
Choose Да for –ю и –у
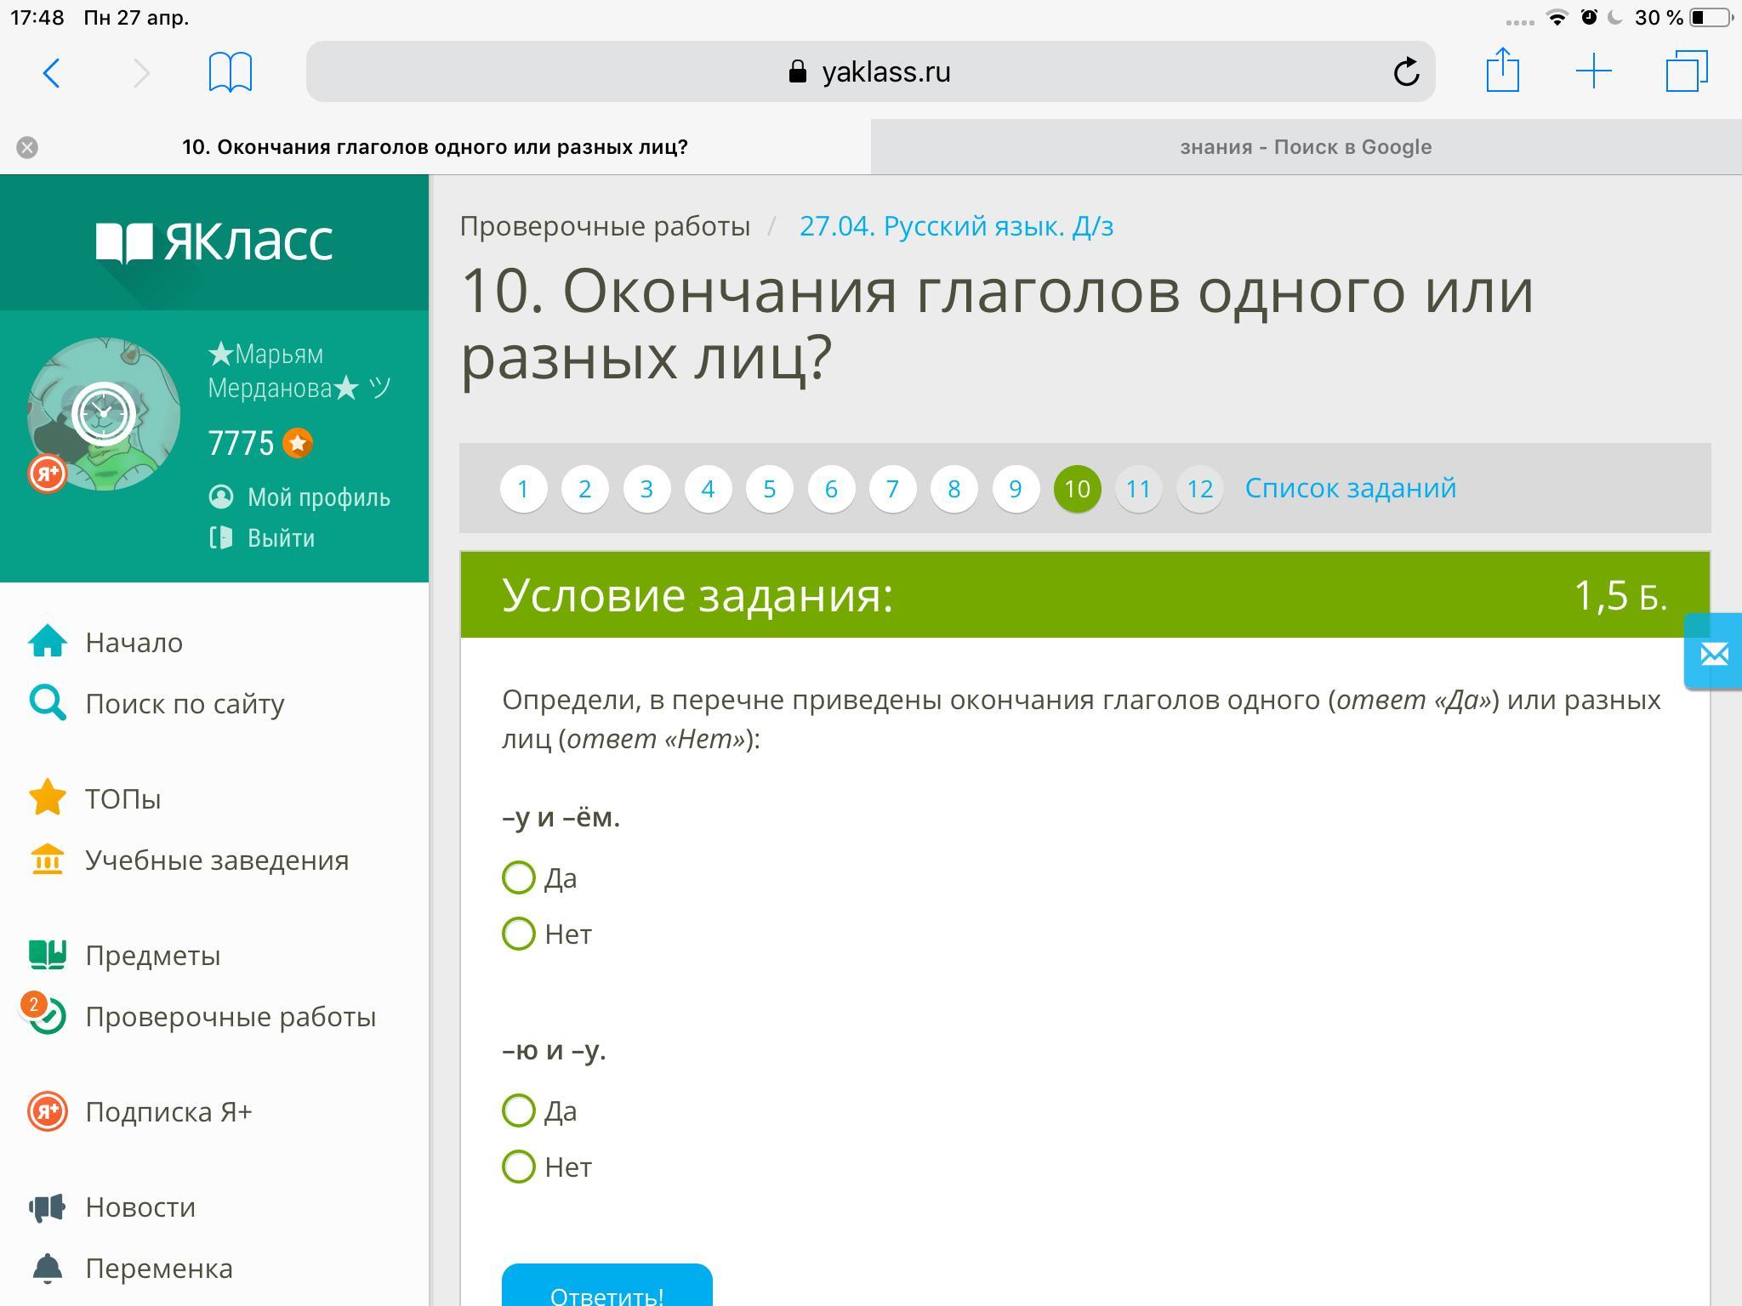519,1111
